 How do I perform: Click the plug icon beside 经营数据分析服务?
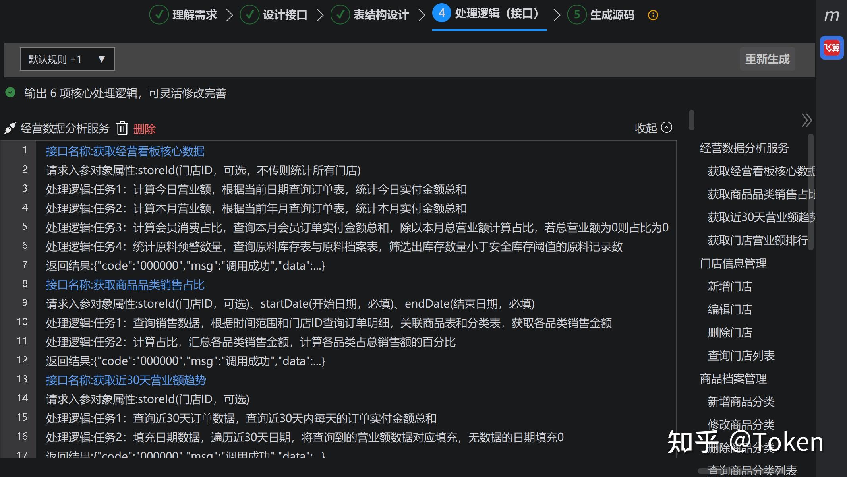(x=10, y=128)
